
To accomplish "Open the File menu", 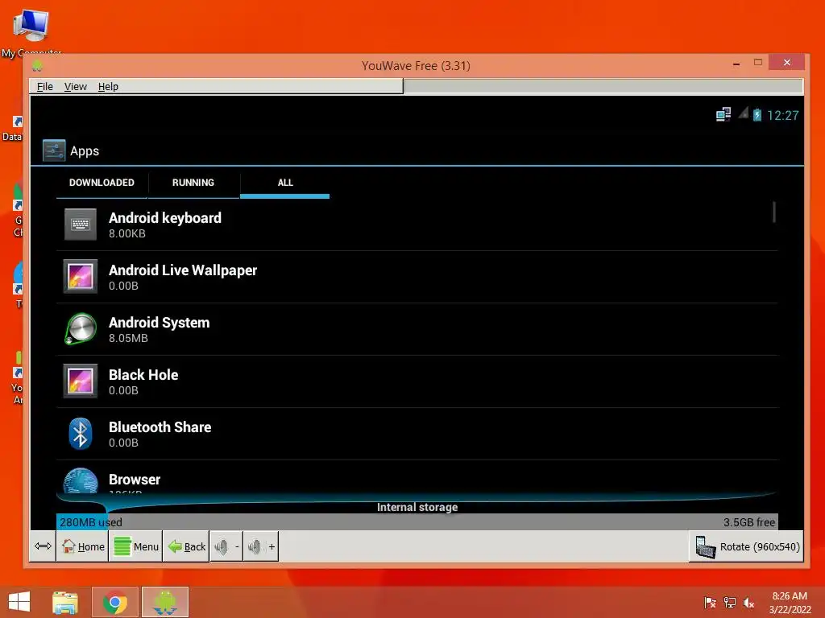I will click(x=45, y=87).
